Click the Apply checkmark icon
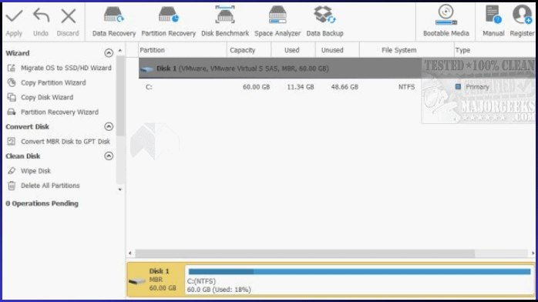 [14, 15]
